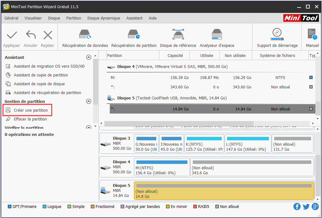
Task: Select 343.6 Go unallocated block on Disque 4
Action: 252,167
